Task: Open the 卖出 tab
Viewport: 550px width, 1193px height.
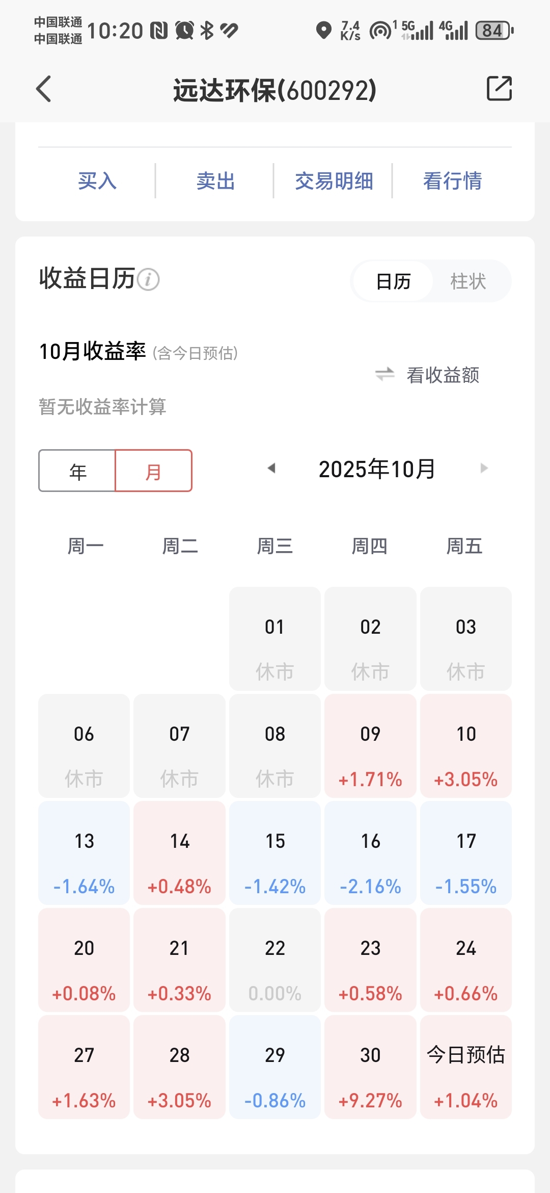Action: click(215, 181)
